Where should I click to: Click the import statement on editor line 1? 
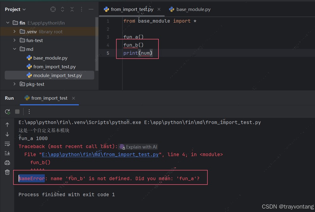160,21
